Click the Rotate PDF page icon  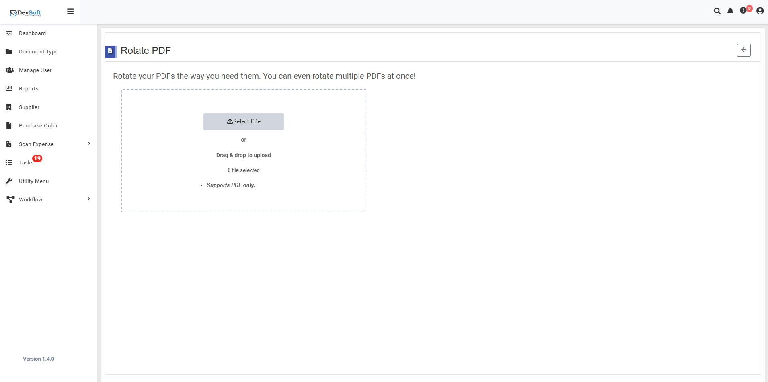tap(110, 51)
